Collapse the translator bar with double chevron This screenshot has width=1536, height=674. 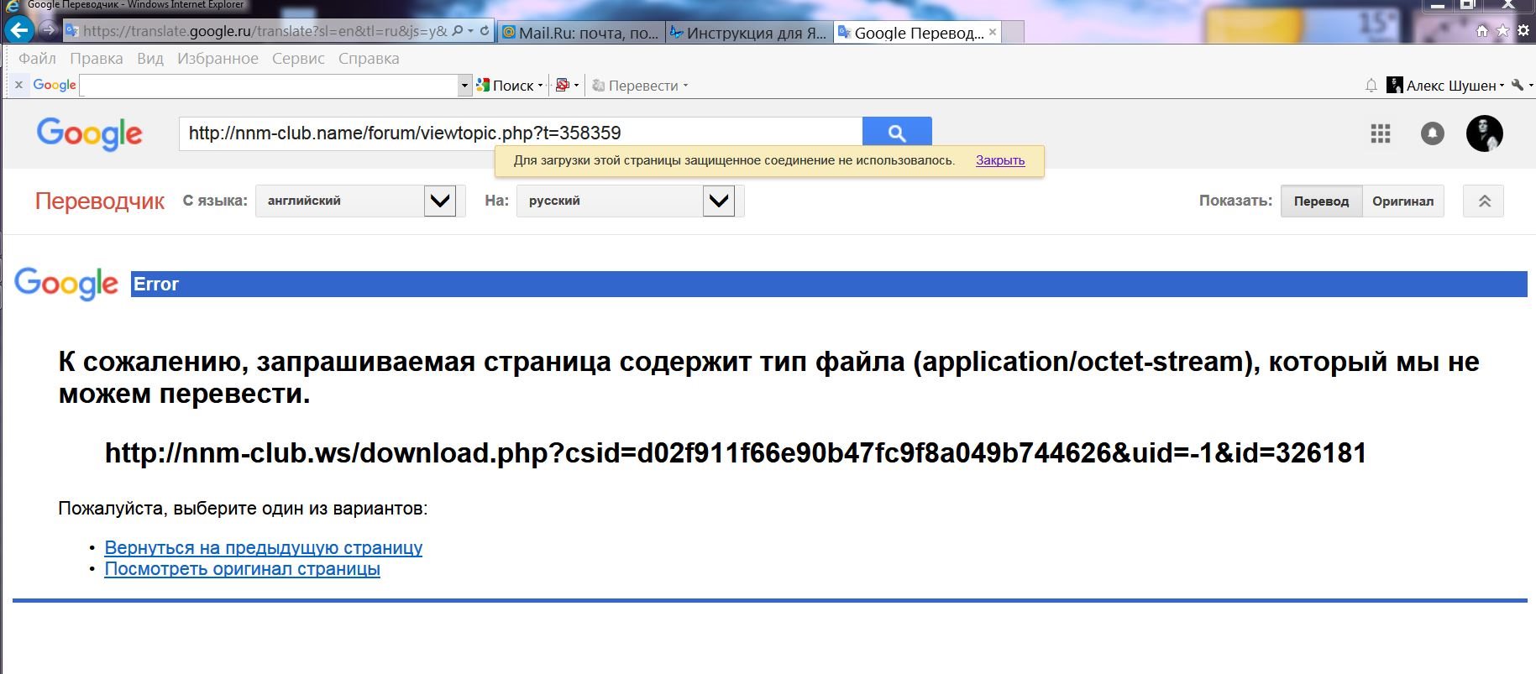[x=1484, y=201]
